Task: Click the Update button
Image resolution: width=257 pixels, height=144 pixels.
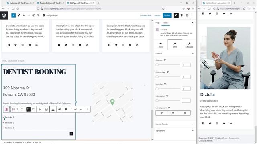Action: (x=167, y=15)
